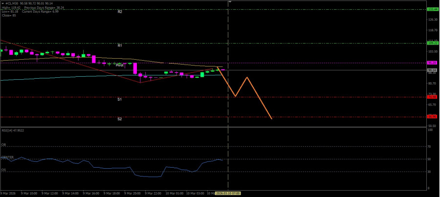Click the 9 Mar 12:00 time axis label

coord(50,194)
